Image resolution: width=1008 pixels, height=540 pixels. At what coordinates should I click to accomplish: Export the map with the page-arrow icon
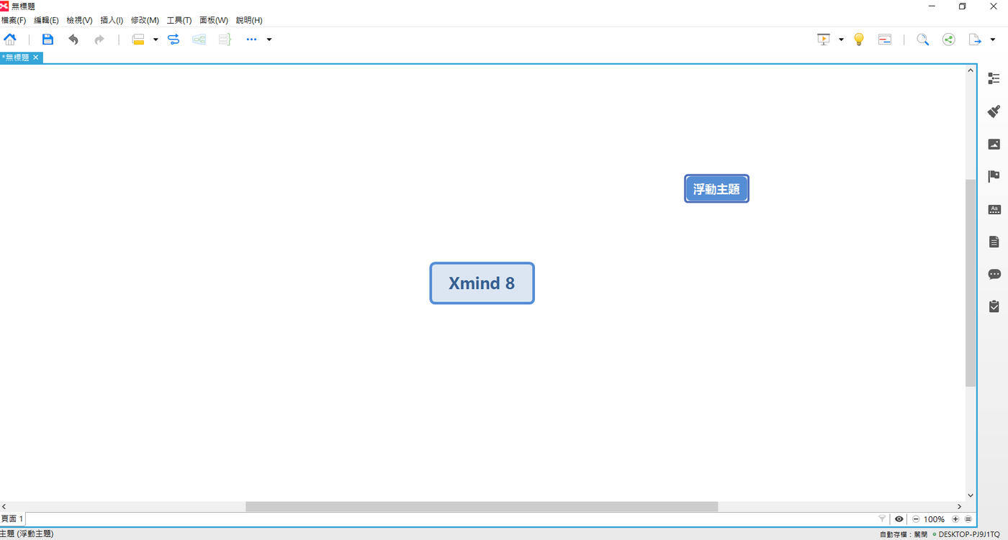pyautogui.click(x=975, y=40)
